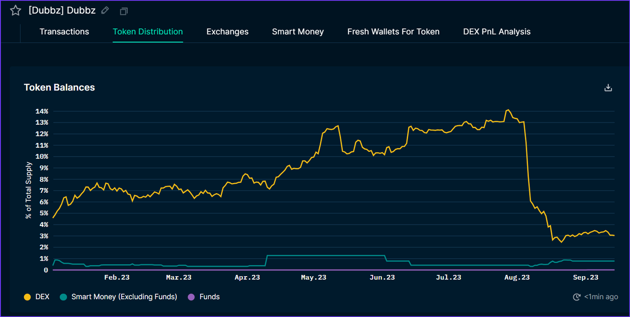This screenshot has width=630, height=317.
Task: Click the 'Jul.23' x-axis label
Action: tap(449, 277)
